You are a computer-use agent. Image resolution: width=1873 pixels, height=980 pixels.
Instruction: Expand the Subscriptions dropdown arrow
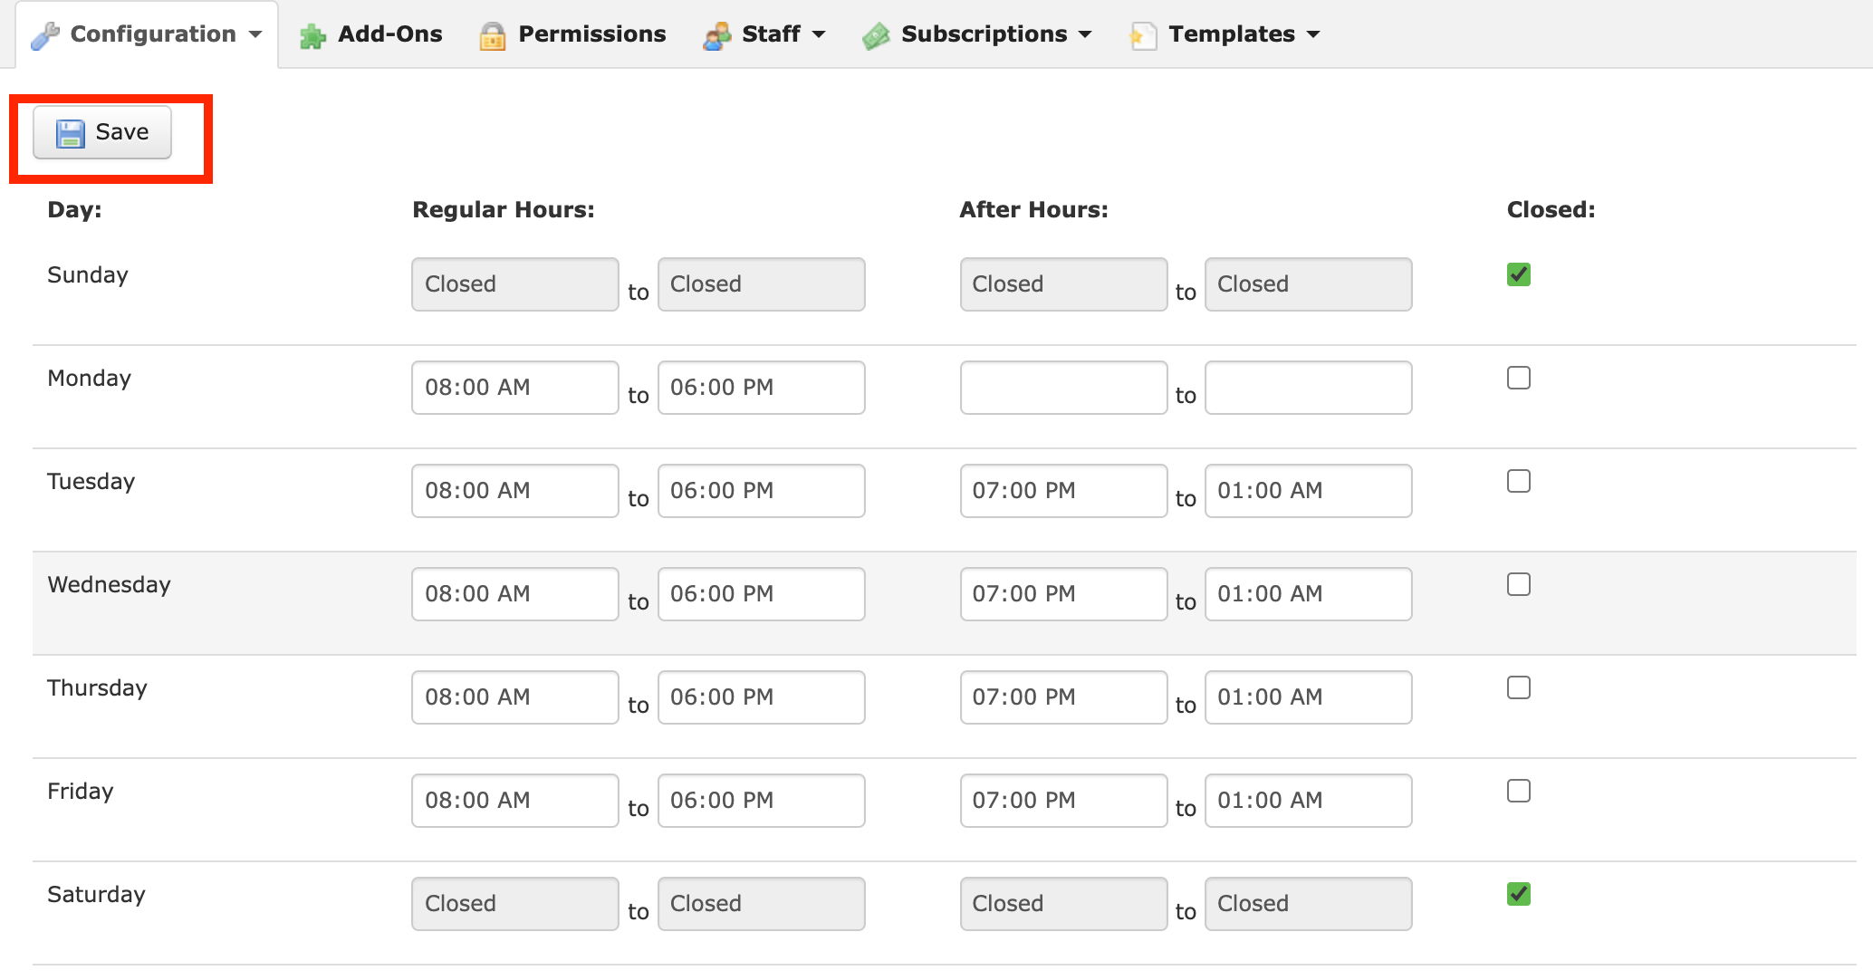coord(1085,34)
